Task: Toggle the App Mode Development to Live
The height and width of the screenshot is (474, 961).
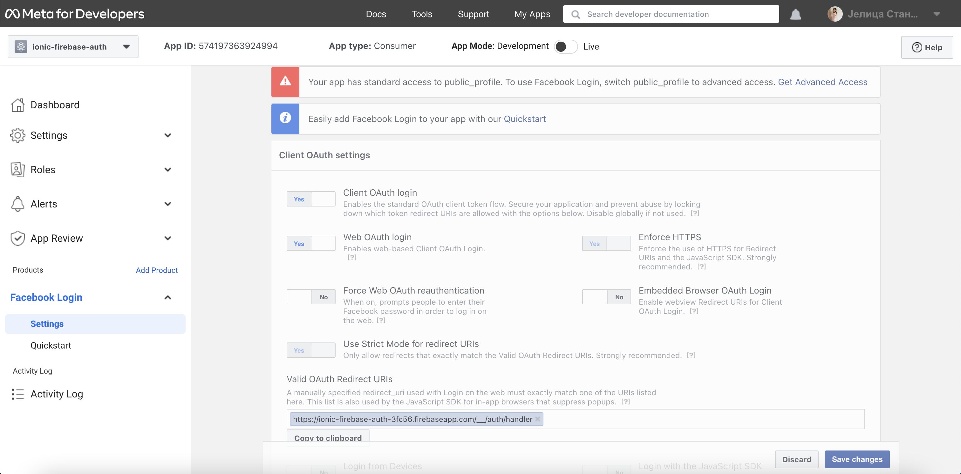Action: click(x=564, y=46)
